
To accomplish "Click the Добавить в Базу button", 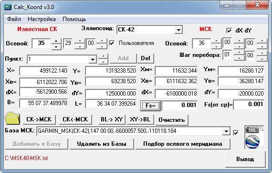I will [x=36, y=144].
